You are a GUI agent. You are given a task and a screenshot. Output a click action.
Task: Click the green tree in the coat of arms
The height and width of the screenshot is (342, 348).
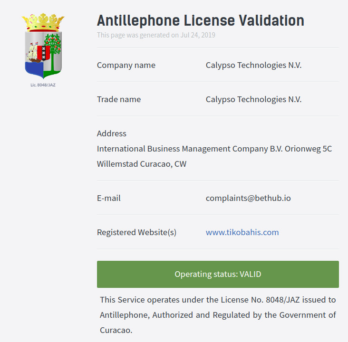click(53, 51)
